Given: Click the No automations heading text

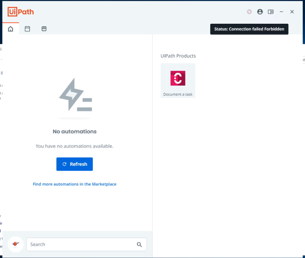Looking at the screenshot, I should click(74, 131).
